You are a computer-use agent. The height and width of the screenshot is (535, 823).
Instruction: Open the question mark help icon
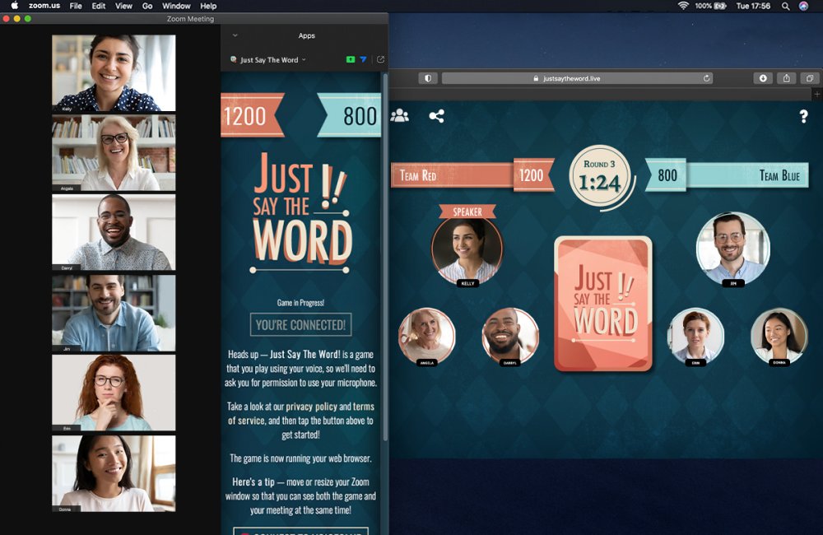[803, 117]
